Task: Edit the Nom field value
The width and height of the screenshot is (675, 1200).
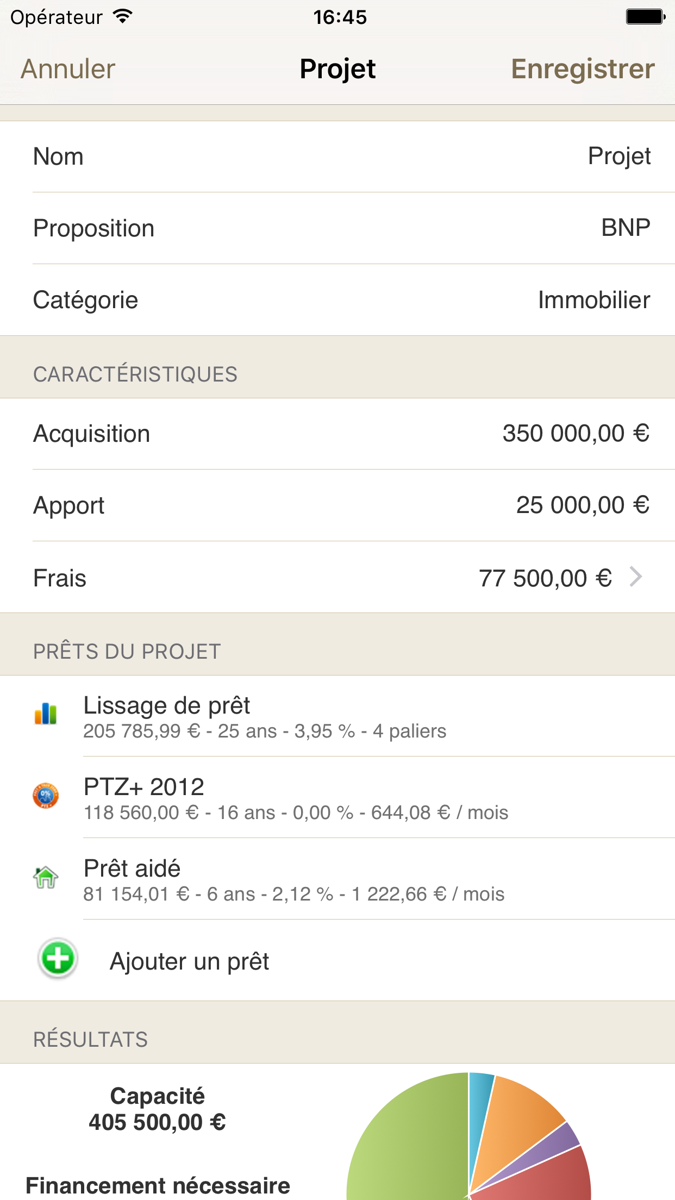Action: pyautogui.click(x=618, y=157)
